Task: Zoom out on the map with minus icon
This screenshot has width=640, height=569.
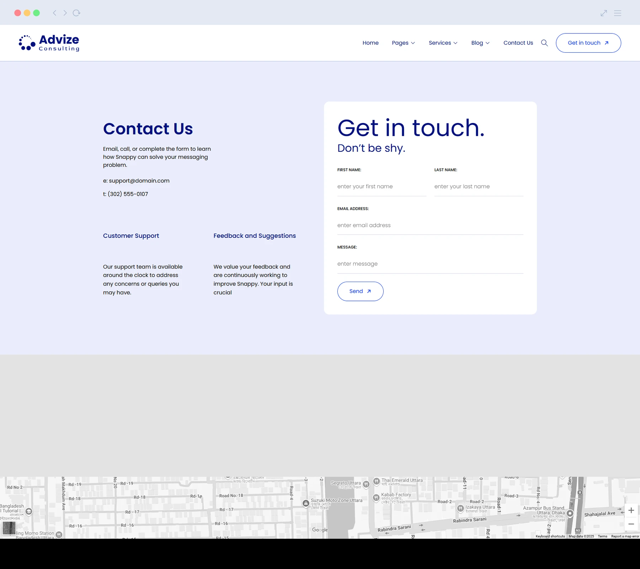Action: (631, 524)
